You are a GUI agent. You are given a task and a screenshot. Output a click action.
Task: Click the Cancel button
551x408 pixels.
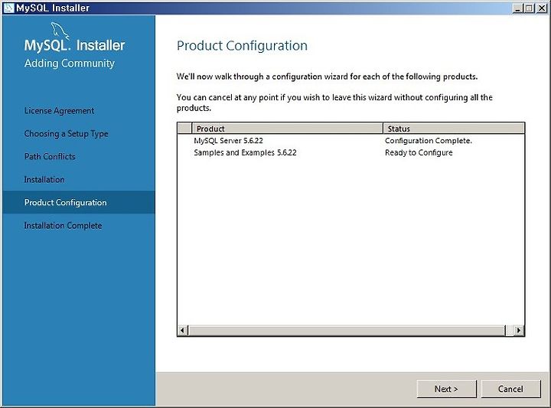click(510, 389)
